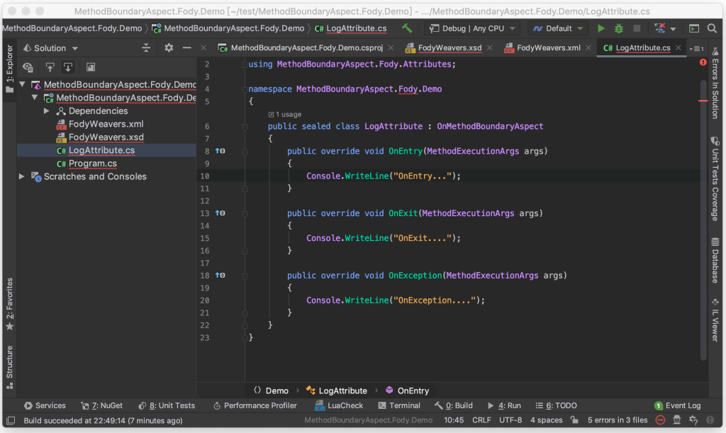
Task: Select the LogAttribute.cs editor tab
Action: [642, 47]
